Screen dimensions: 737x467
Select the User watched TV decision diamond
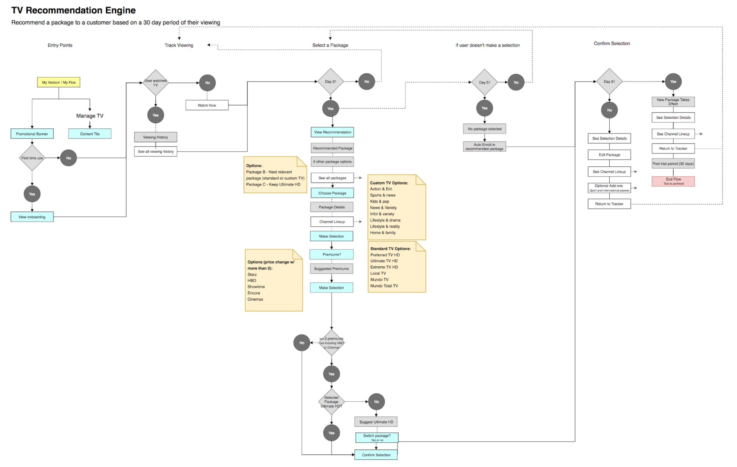155,83
